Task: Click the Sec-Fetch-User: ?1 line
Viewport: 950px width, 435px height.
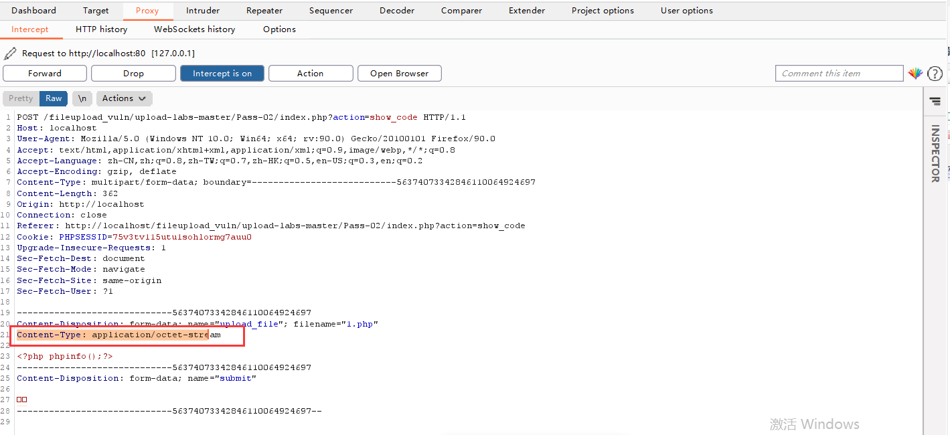Action: tap(65, 291)
